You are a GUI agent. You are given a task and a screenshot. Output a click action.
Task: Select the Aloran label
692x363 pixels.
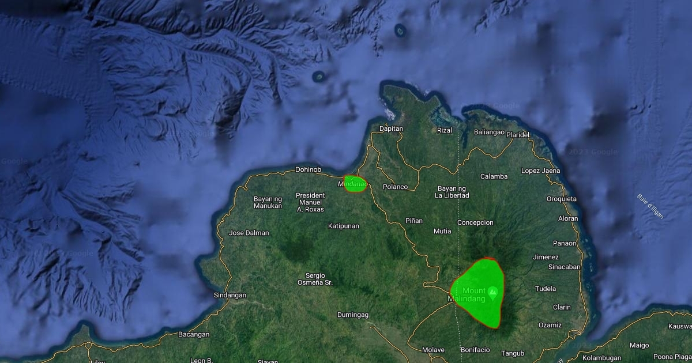[568, 218]
